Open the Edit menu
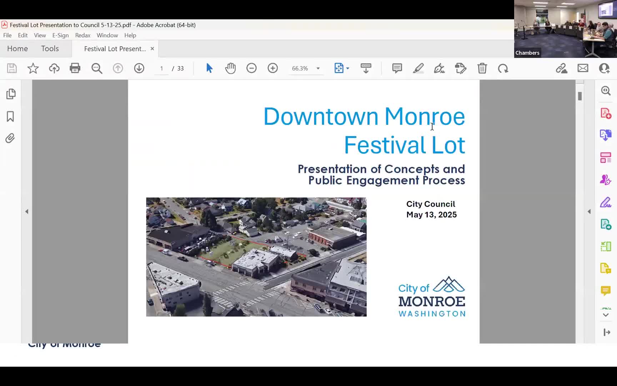The image size is (617, 386). [22, 35]
